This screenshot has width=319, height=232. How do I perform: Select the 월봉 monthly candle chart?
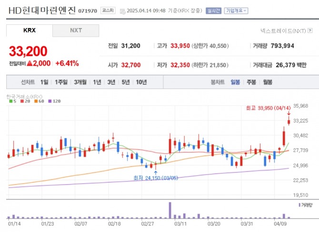point(268,82)
